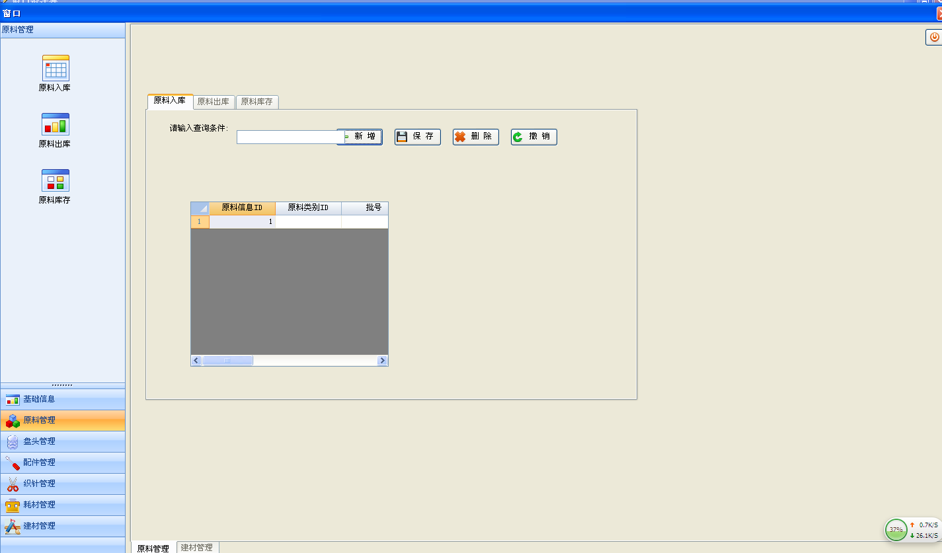Switch to the 原料库存 tab

tap(257, 102)
